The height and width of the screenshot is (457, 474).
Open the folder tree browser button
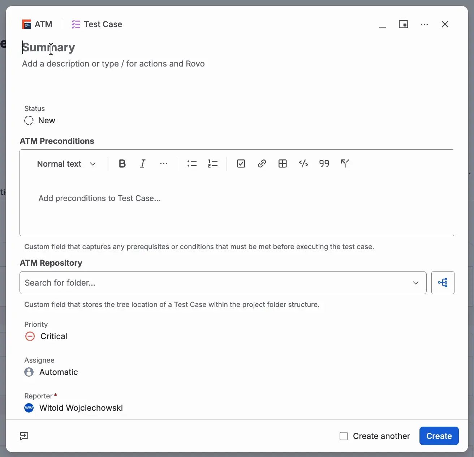click(443, 283)
